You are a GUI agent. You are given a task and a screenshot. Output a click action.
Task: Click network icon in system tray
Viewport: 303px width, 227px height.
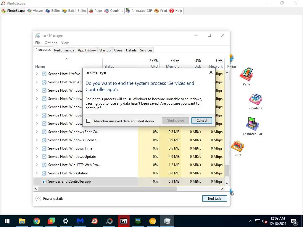[258, 221]
